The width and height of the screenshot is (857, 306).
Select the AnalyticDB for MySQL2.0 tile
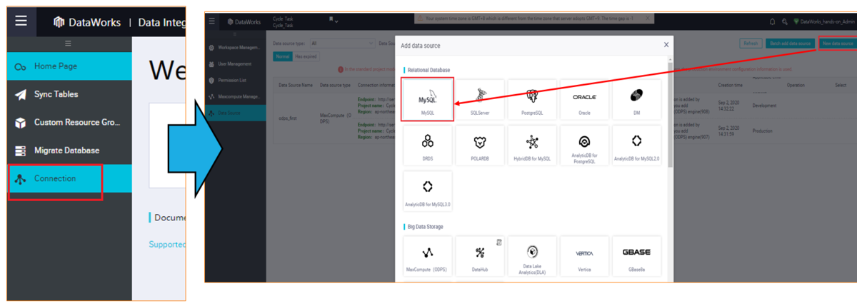pos(636,146)
